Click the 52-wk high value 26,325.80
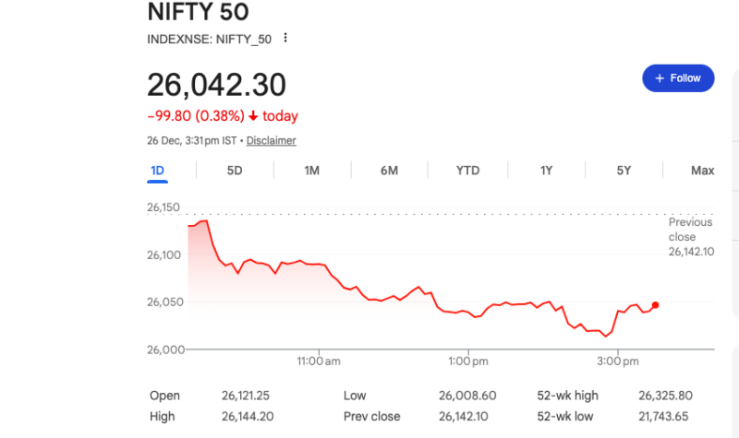 [x=665, y=396]
